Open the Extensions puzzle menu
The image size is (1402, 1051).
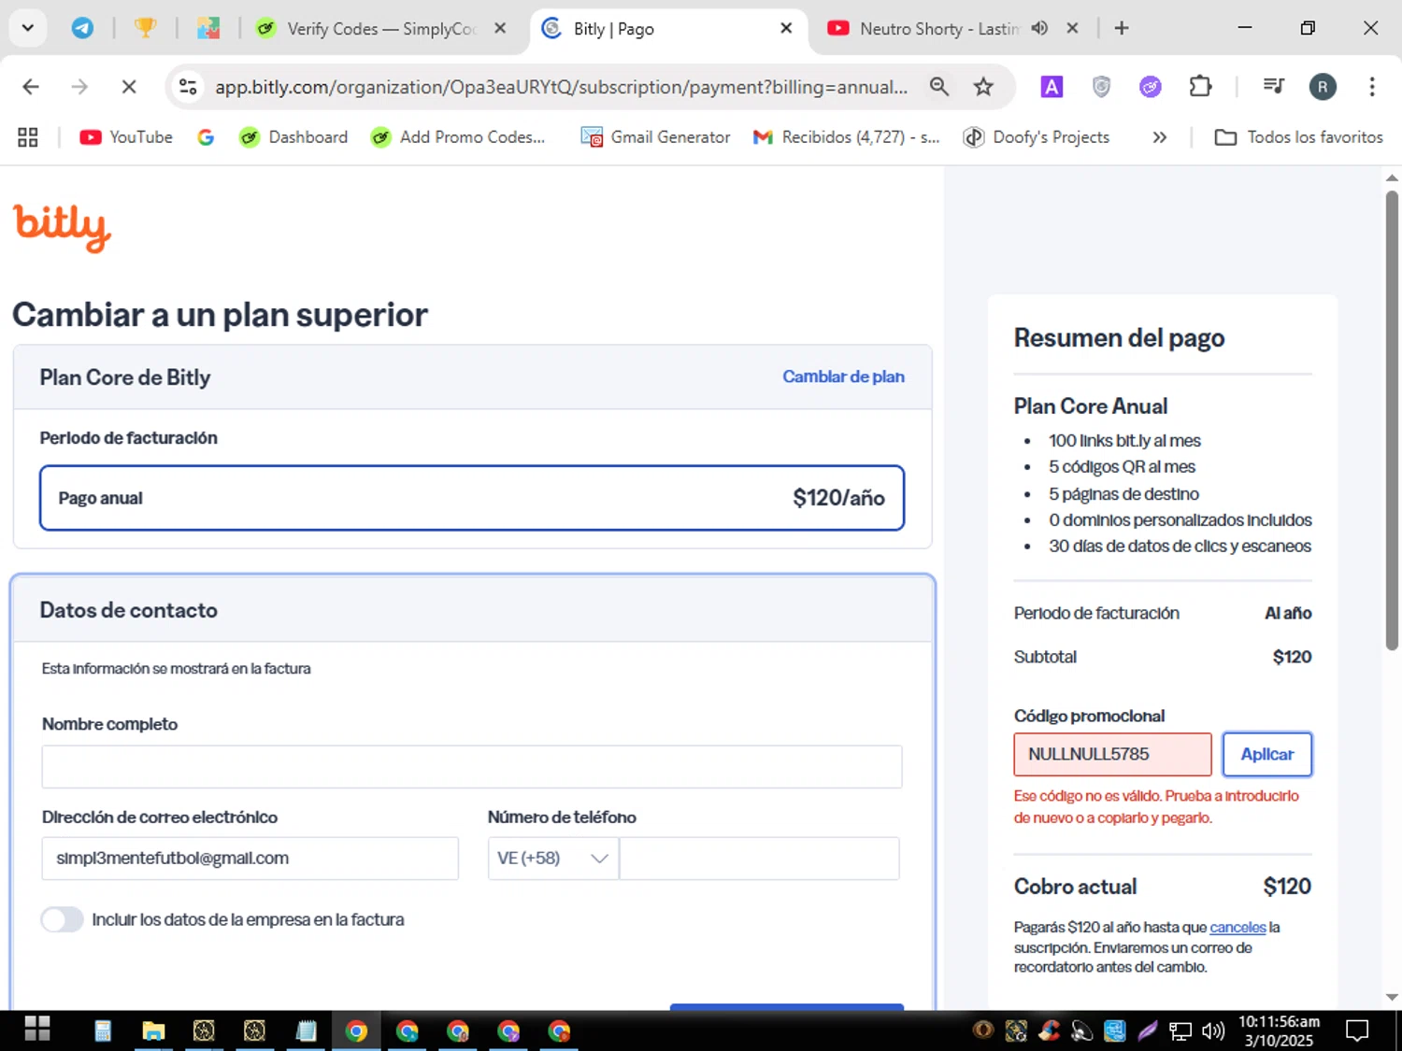coord(1200,87)
